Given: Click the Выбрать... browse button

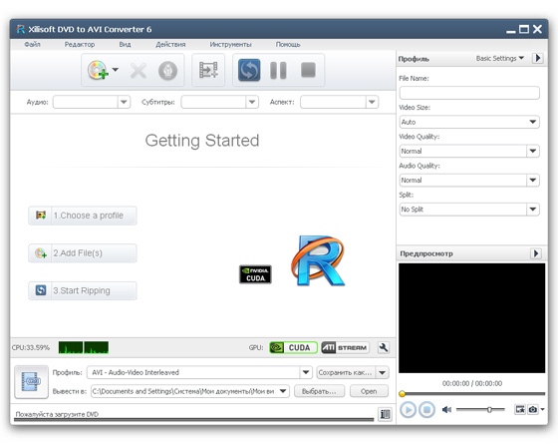Looking at the screenshot, I should coord(319,391).
